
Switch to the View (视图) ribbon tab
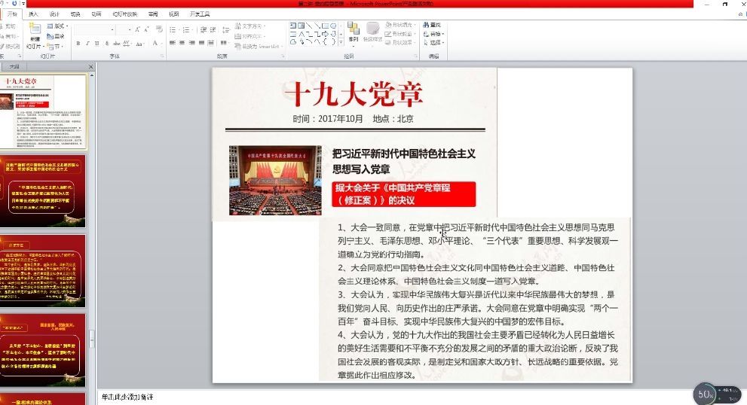[x=174, y=14]
